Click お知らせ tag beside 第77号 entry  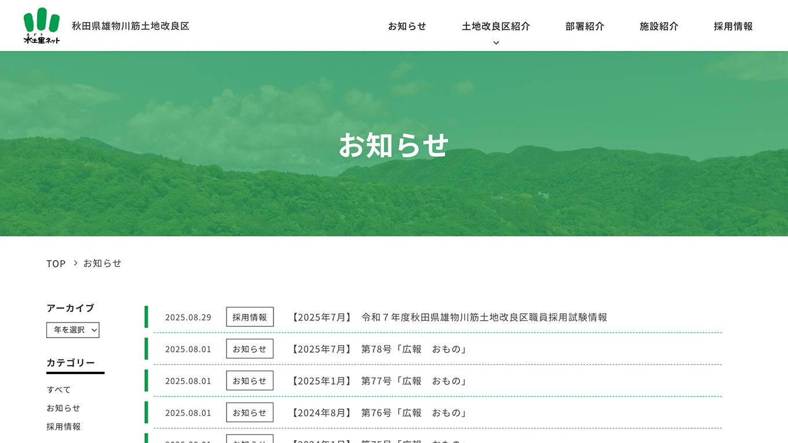tap(250, 381)
